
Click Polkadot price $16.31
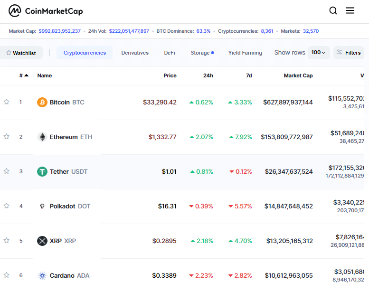(167, 207)
